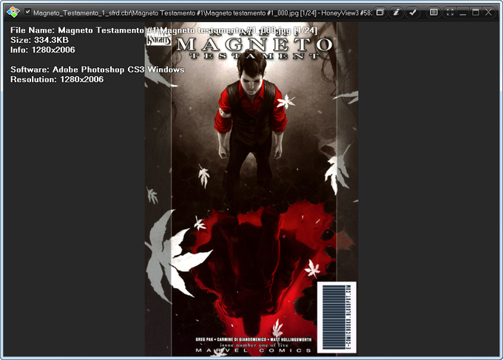Maximize the HoneyView window
Image resolution: width=503 pixels, height=360 pixels.
476,13
